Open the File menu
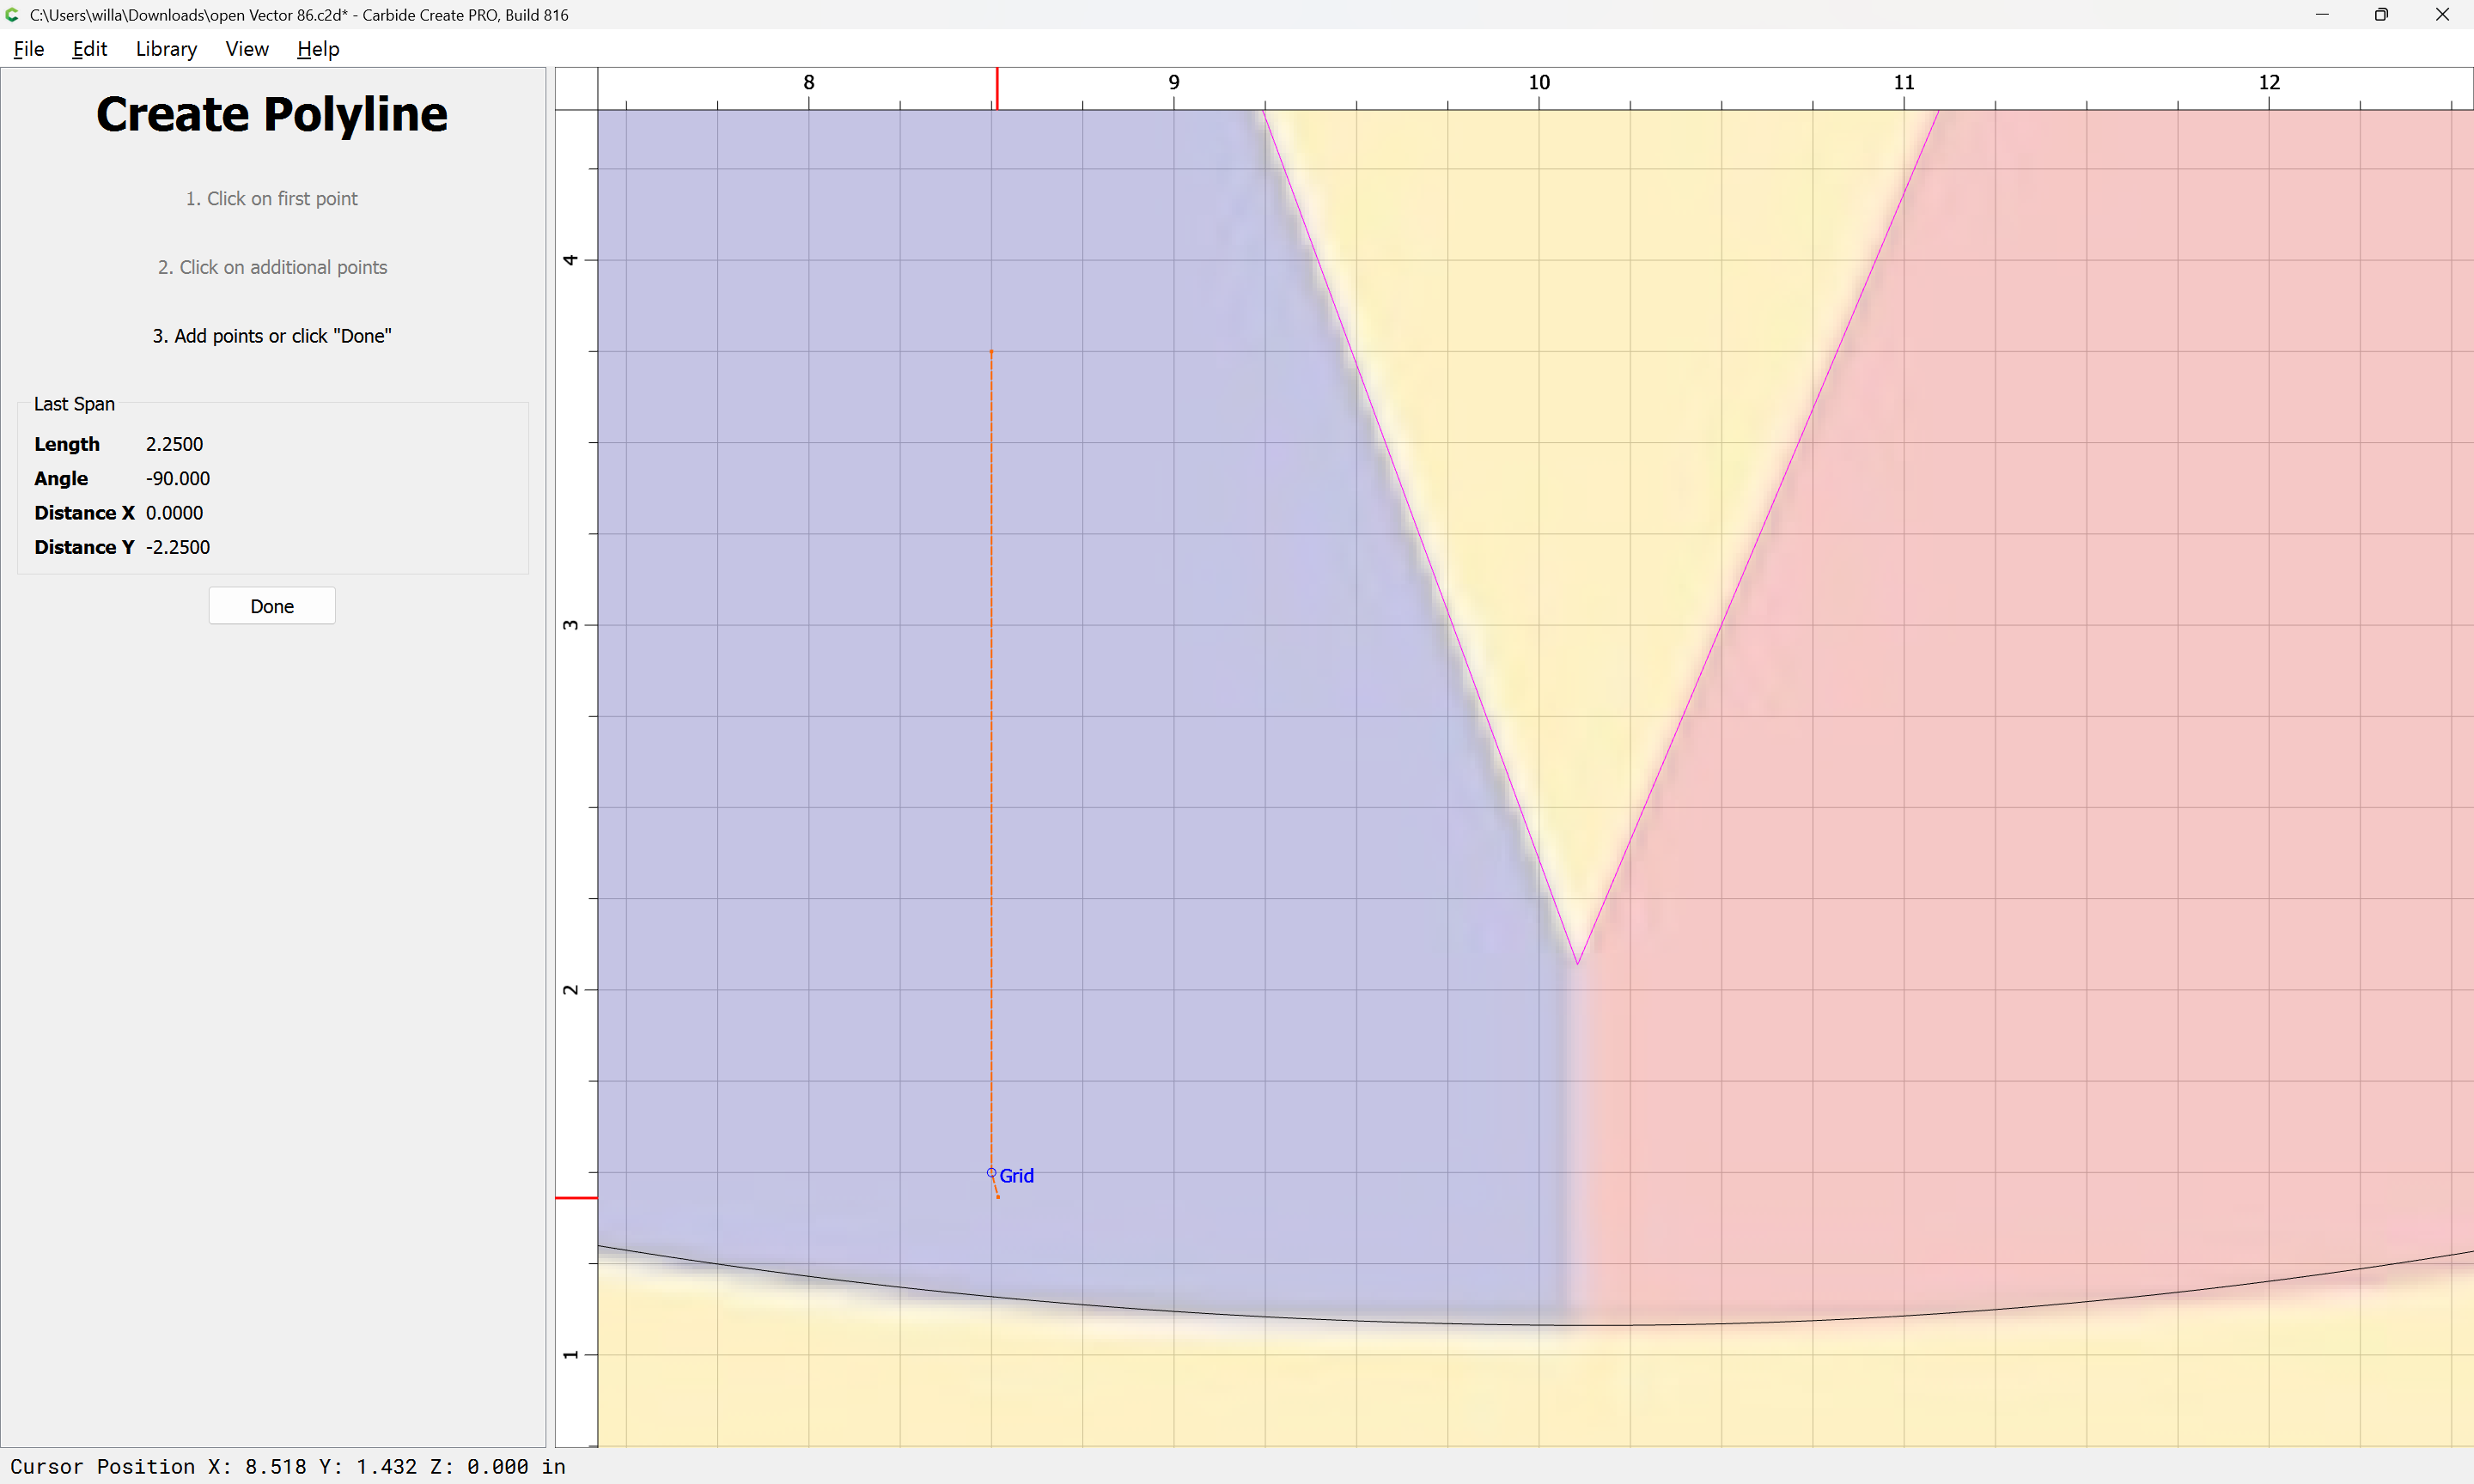This screenshot has width=2474, height=1484. [28, 49]
